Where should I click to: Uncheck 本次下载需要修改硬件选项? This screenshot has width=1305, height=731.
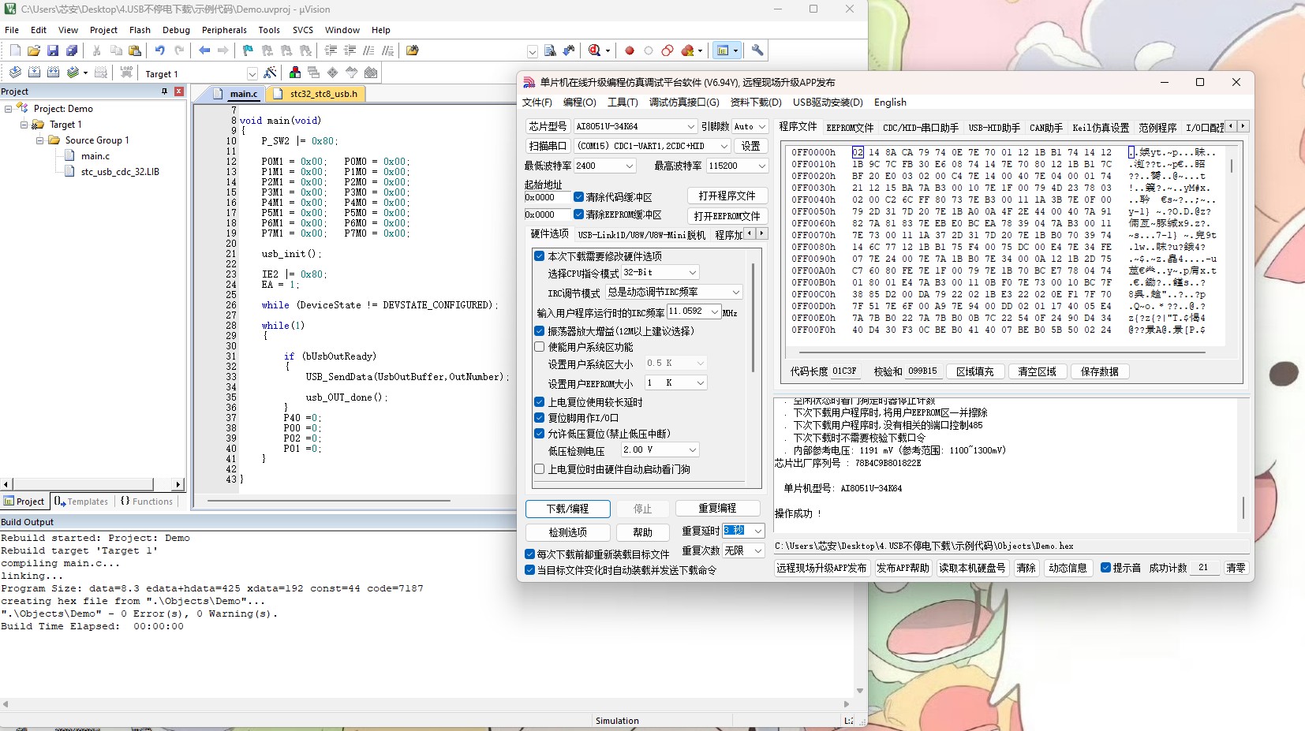540,256
